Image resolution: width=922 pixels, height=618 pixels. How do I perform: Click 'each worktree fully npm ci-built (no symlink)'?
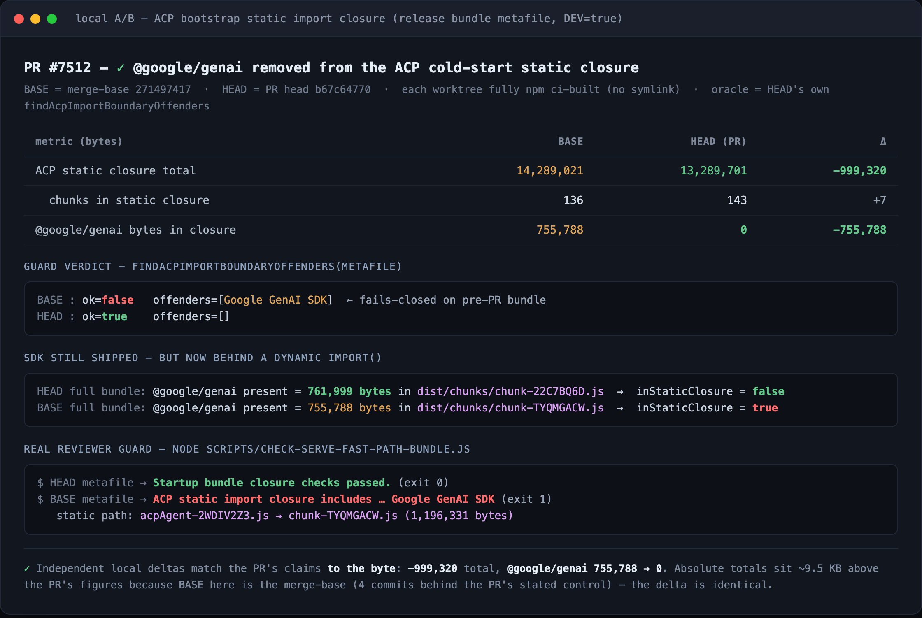coord(540,90)
